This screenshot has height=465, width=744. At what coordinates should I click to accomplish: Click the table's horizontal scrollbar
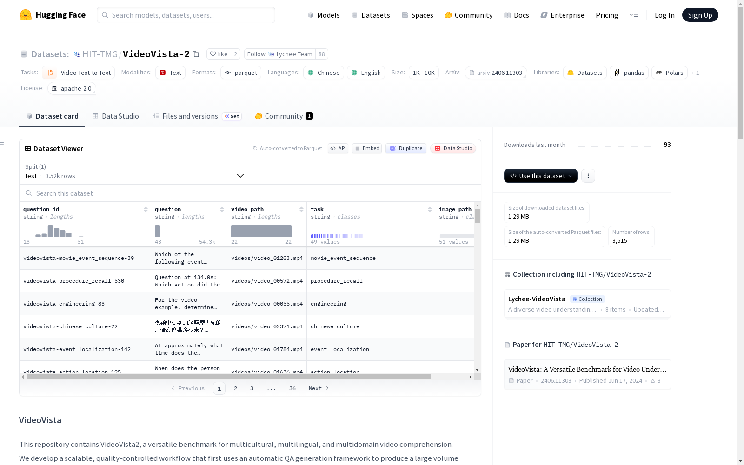click(x=228, y=377)
